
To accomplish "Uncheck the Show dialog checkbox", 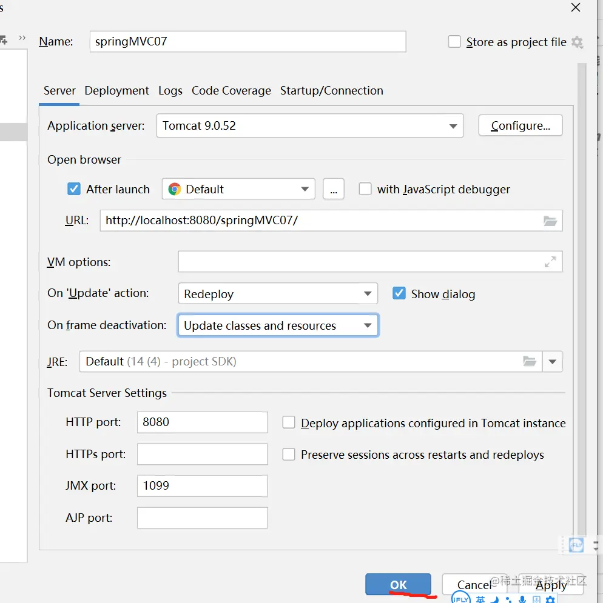I will [399, 293].
